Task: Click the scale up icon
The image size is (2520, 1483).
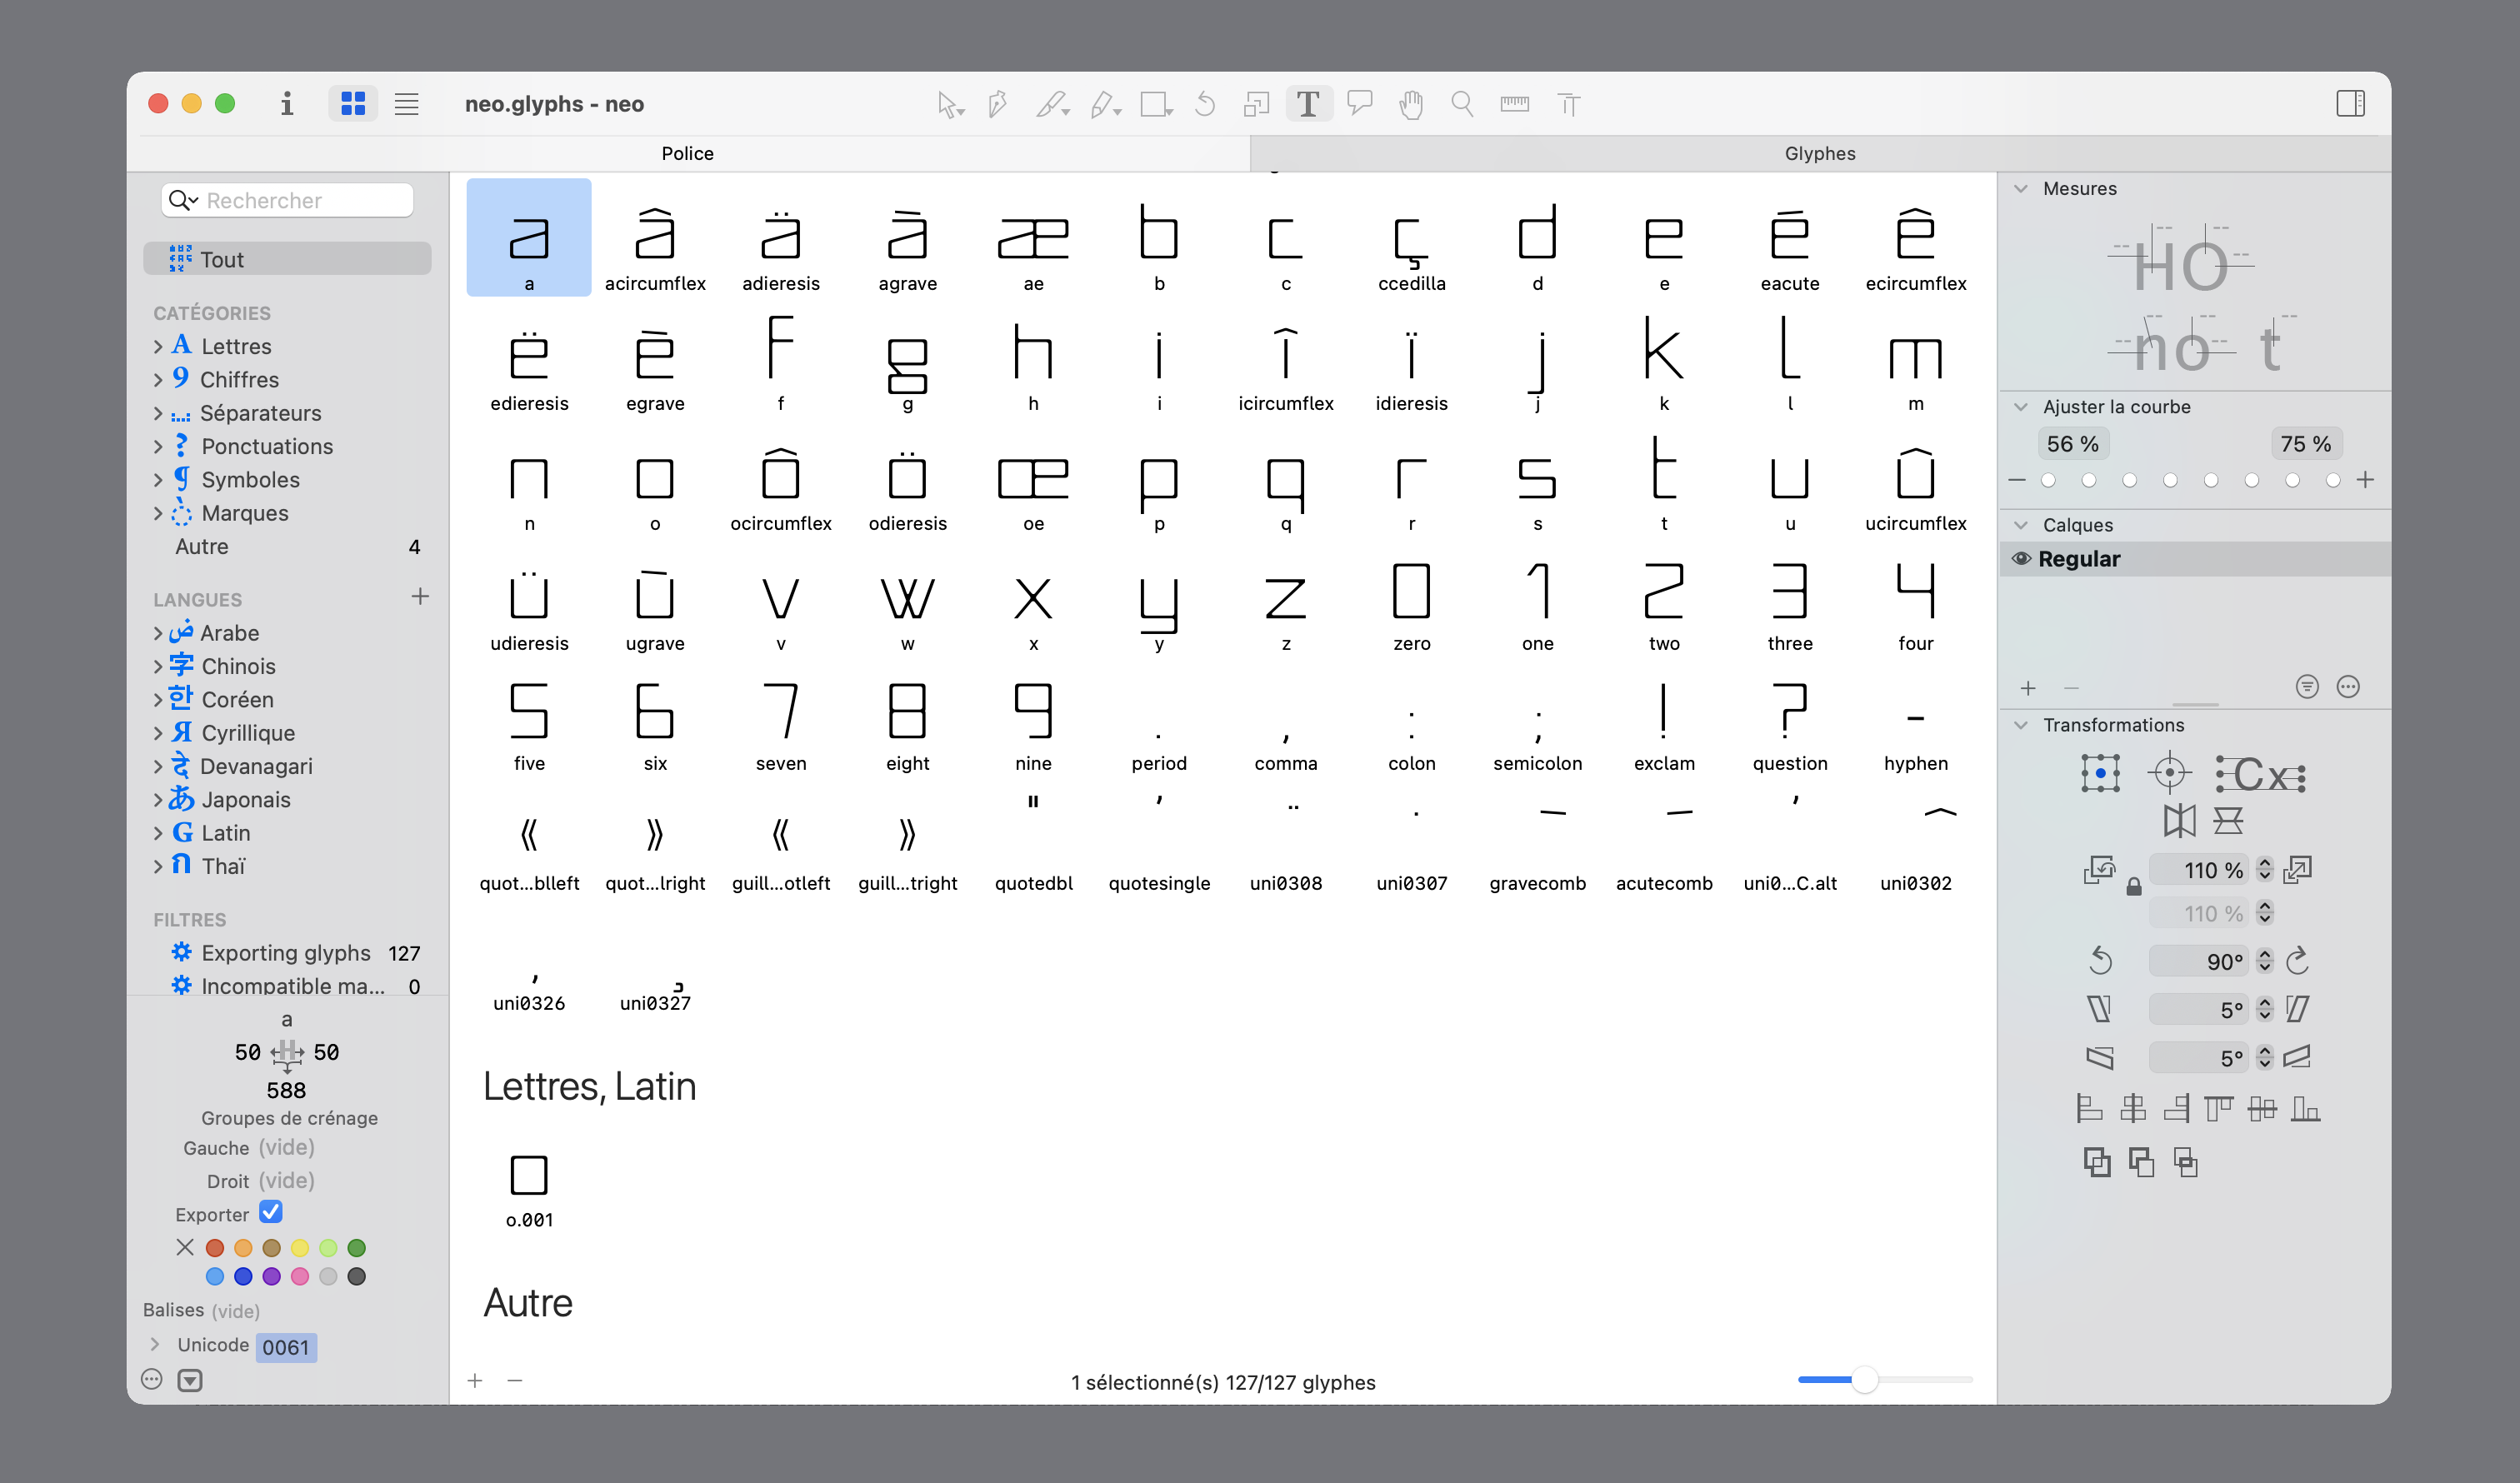Action: pyautogui.click(x=2298, y=870)
